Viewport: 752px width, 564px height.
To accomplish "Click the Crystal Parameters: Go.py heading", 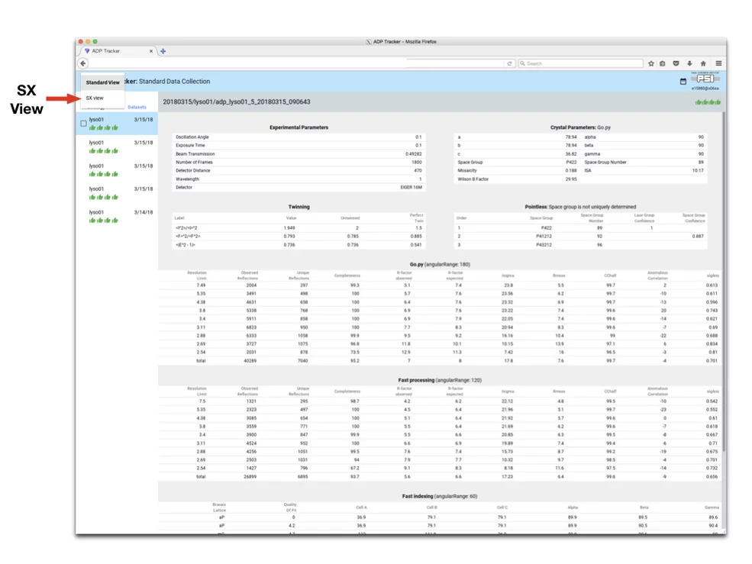I will 580,127.
